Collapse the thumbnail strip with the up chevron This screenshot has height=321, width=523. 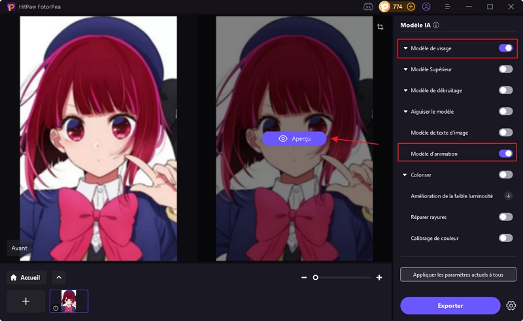coord(59,277)
